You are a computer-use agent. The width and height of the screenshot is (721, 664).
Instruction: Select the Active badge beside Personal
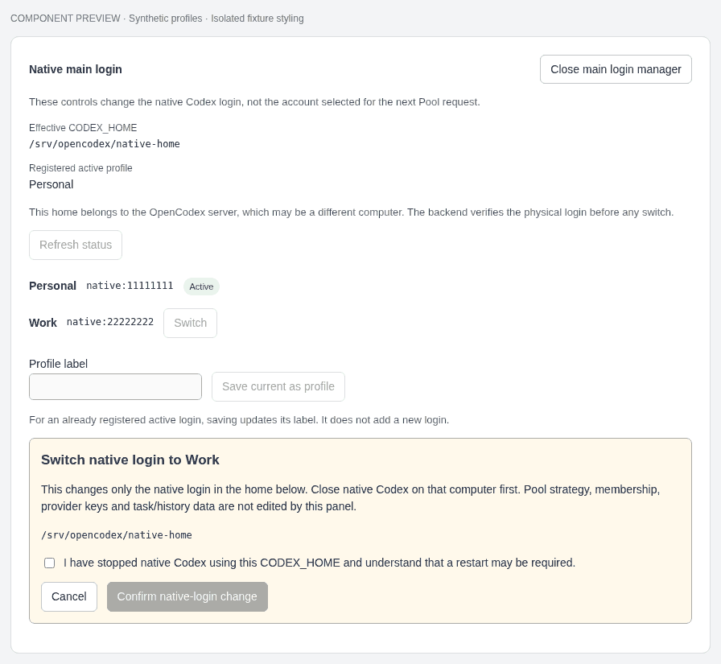coord(201,287)
